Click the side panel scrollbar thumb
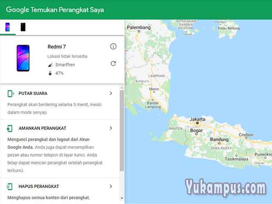Viewport: 272px width, 204px height. [122, 130]
